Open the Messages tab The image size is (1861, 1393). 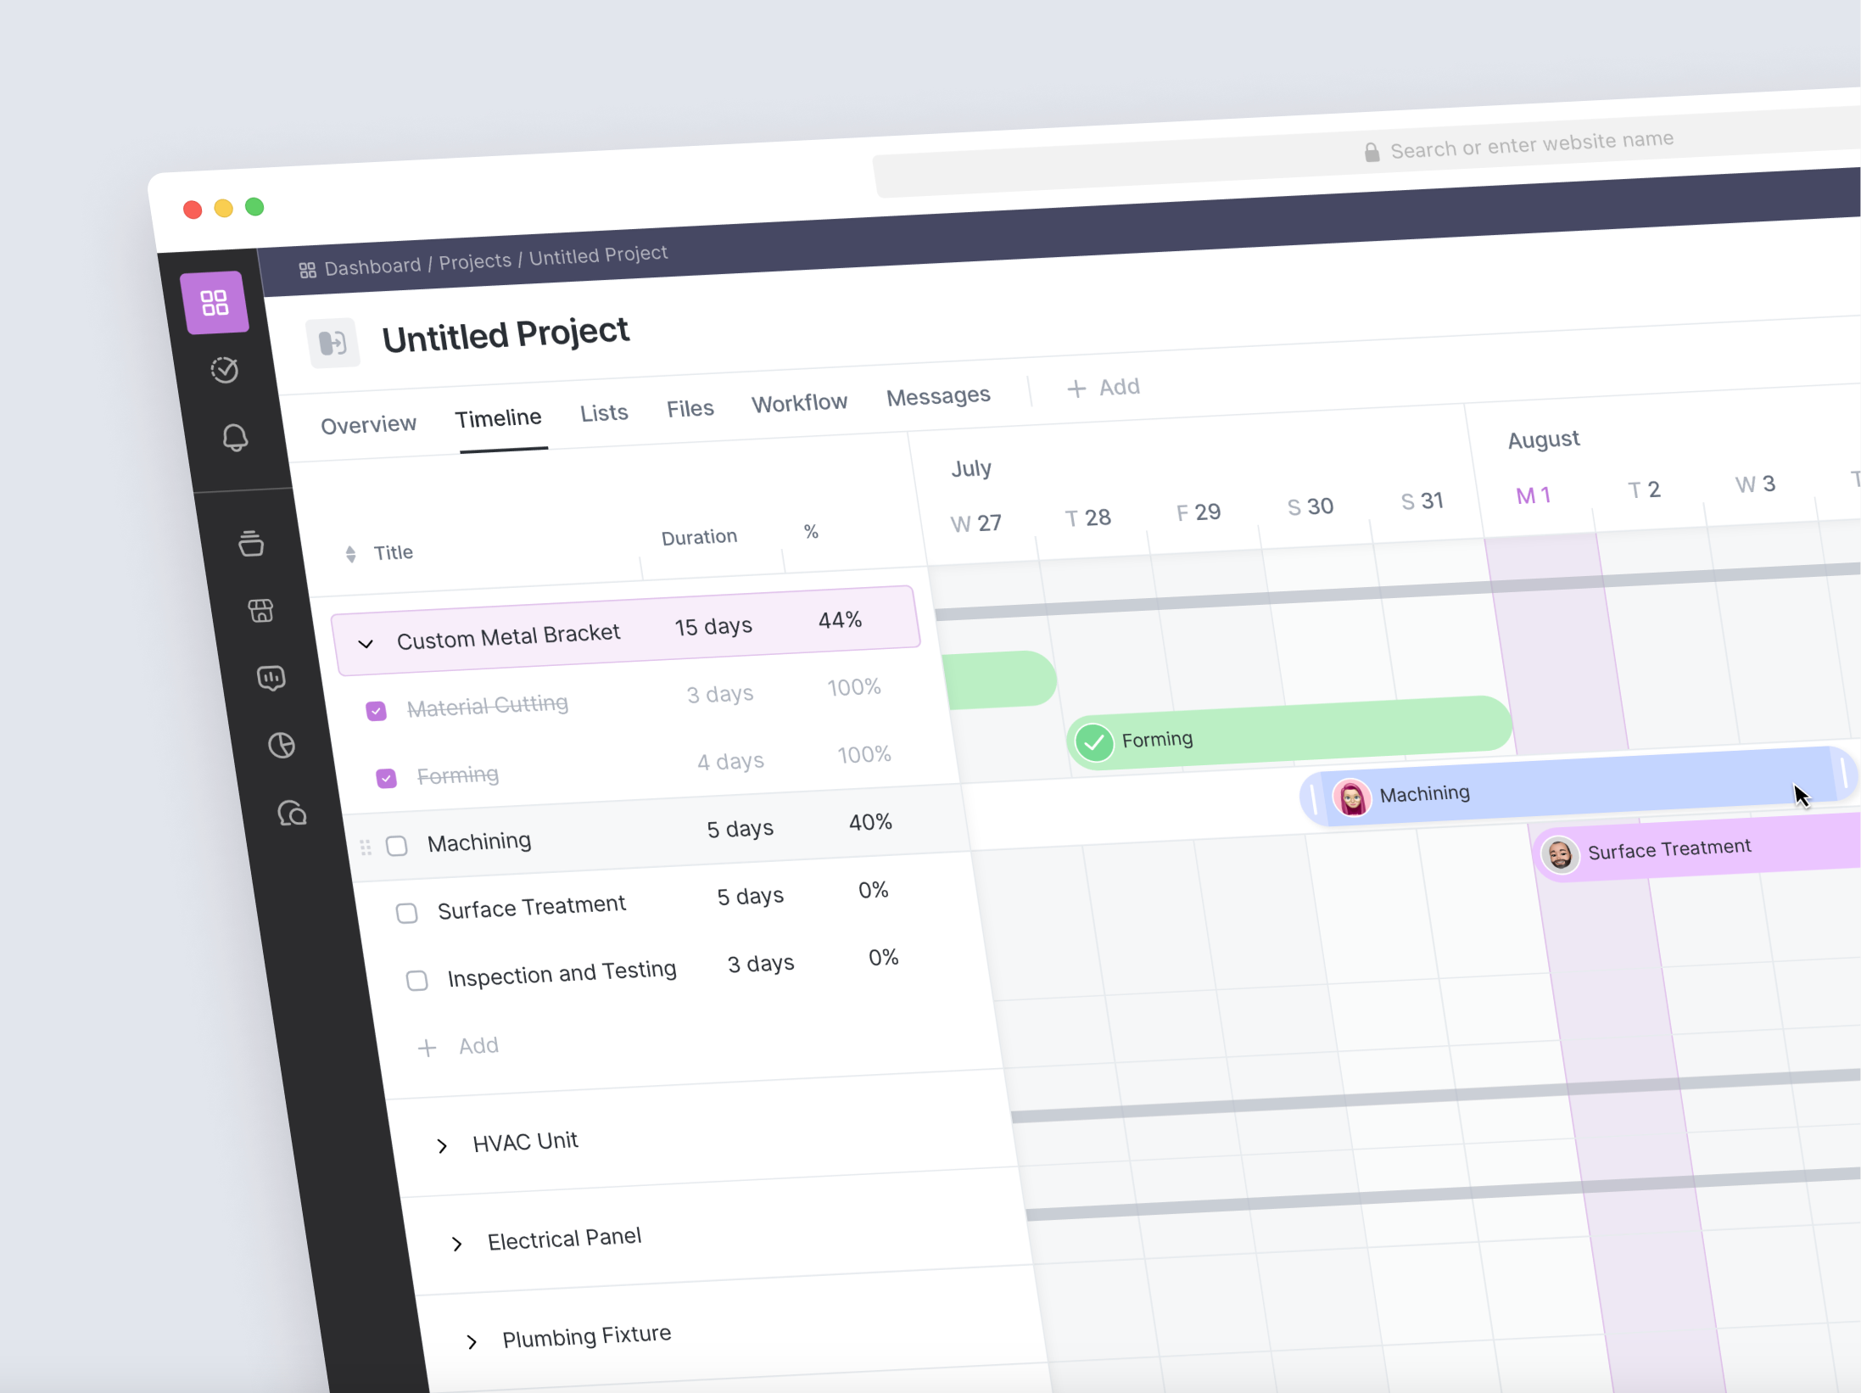[x=937, y=394]
